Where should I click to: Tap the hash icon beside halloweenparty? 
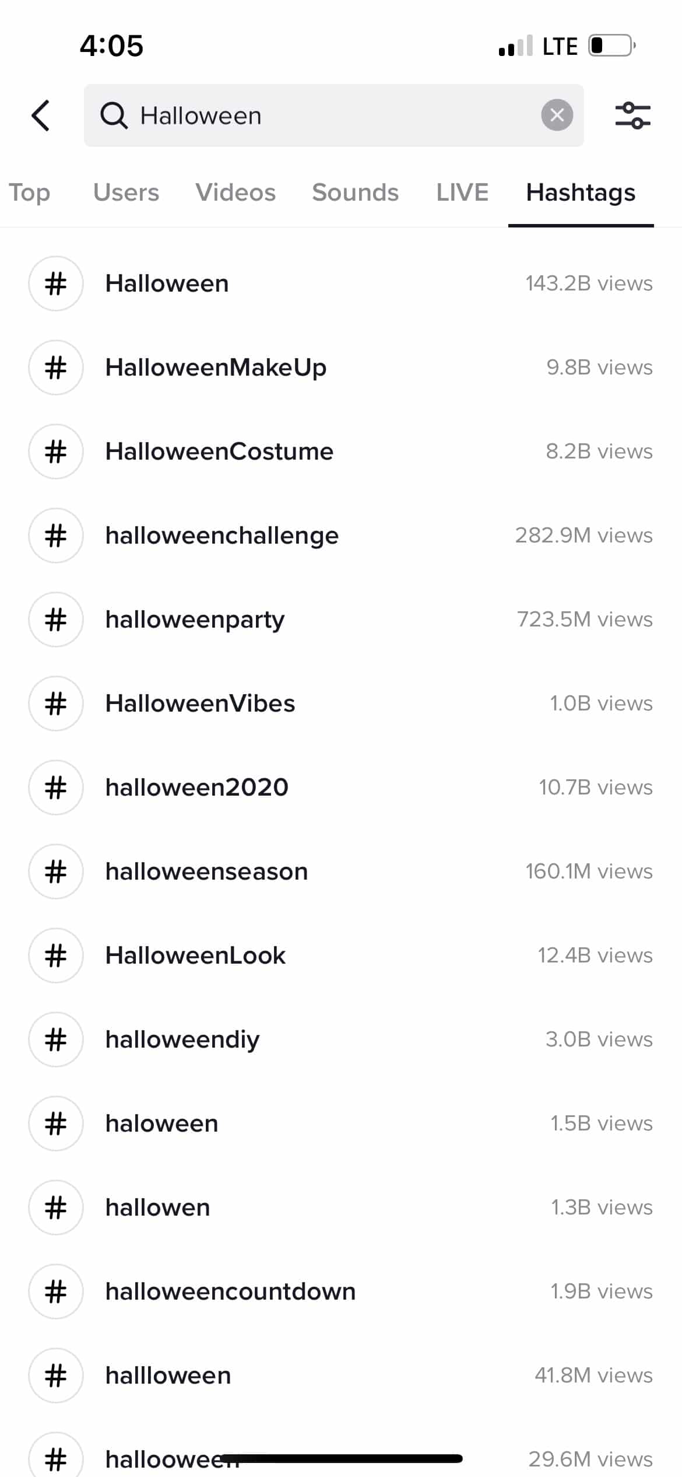56,619
